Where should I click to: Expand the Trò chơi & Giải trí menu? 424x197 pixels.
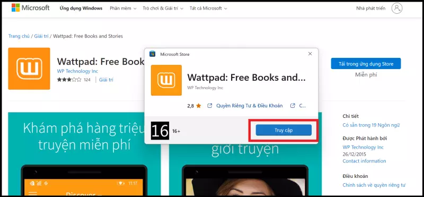point(163,8)
